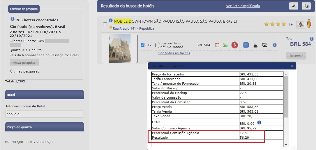
Task: Click the NOBILE DOWNTOWN SÃO PAULO hotel title
Action: coord(175,21)
